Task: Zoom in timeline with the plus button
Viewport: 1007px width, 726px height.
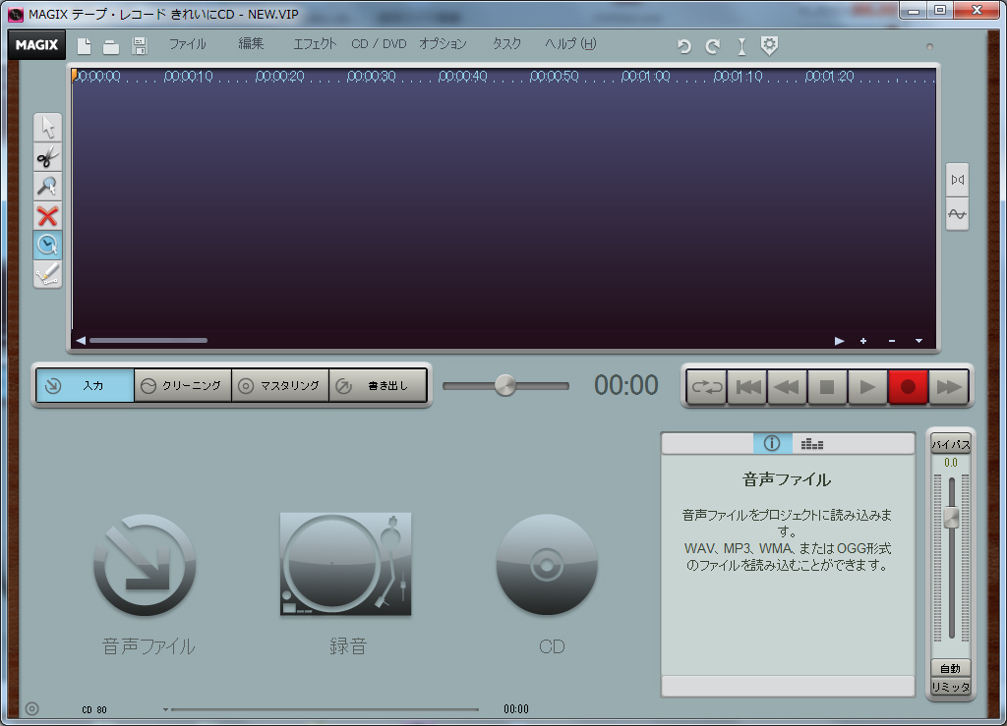Action: (x=863, y=341)
